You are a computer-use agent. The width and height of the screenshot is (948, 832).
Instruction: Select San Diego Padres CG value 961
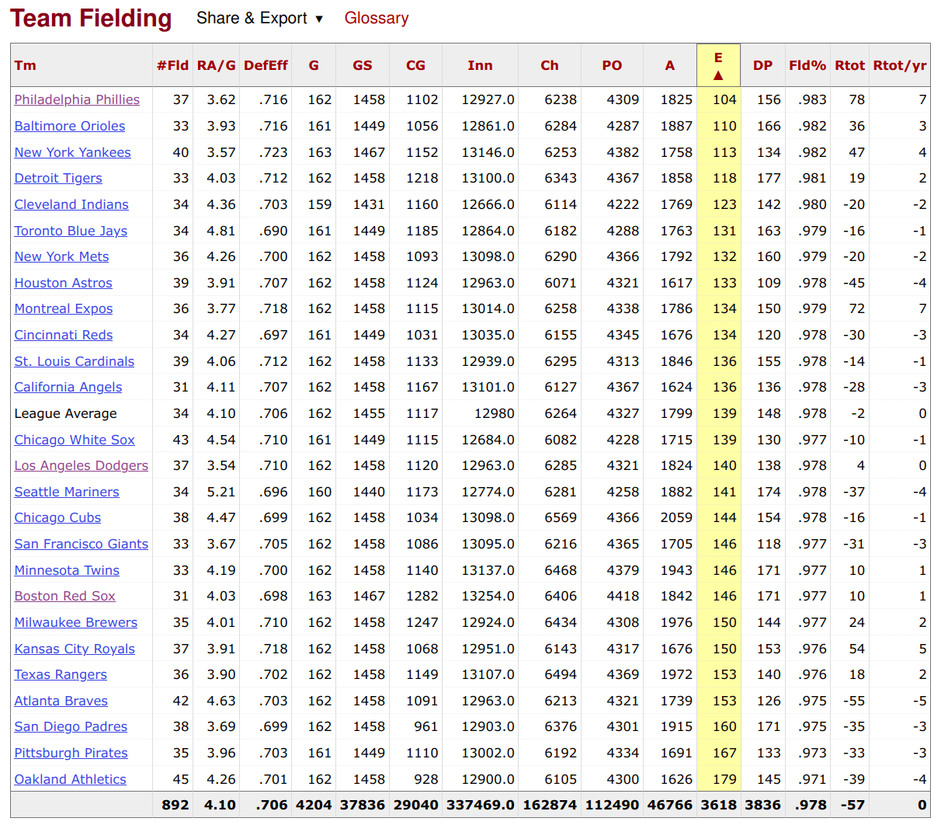click(425, 726)
